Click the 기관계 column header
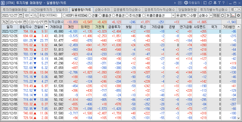 pos(100,27)
